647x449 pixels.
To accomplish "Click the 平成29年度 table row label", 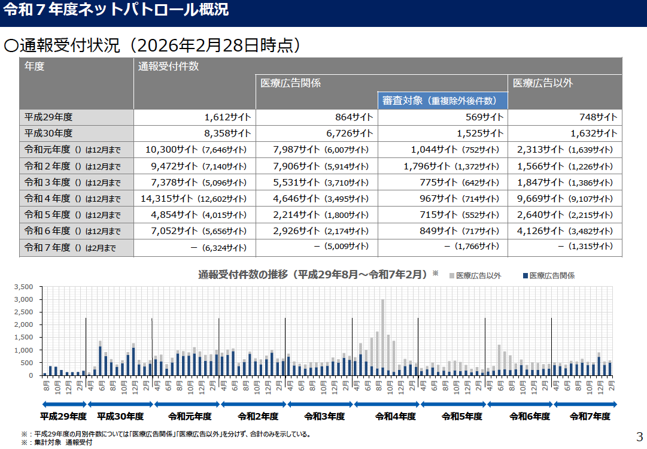I will [x=77, y=117].
